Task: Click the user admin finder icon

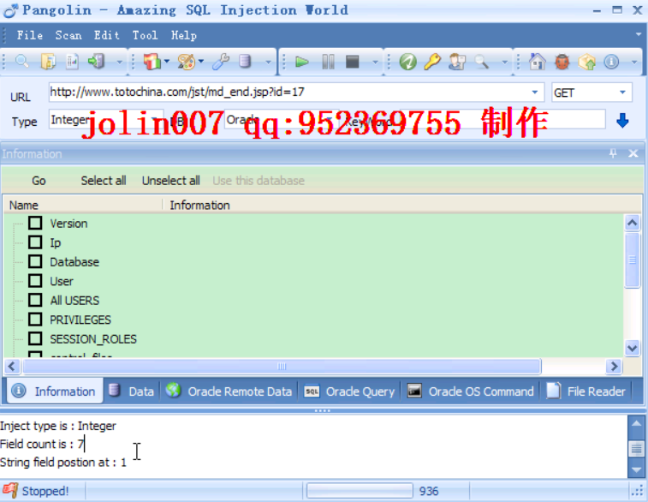Action: click(457, 62)
